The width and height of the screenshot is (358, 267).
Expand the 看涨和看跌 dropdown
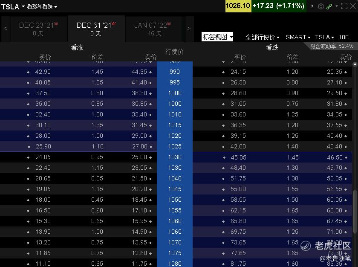click(42, 7)
